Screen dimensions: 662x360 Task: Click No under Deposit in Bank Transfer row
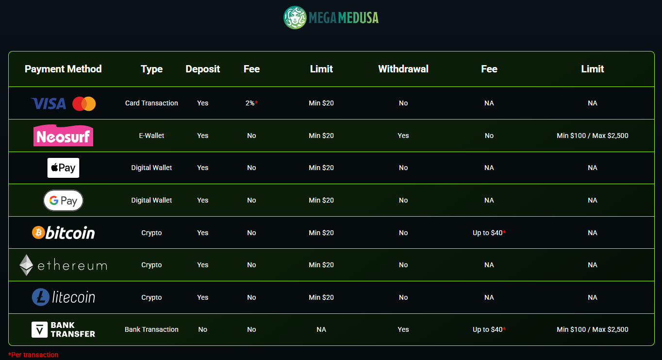click(203, 329)
